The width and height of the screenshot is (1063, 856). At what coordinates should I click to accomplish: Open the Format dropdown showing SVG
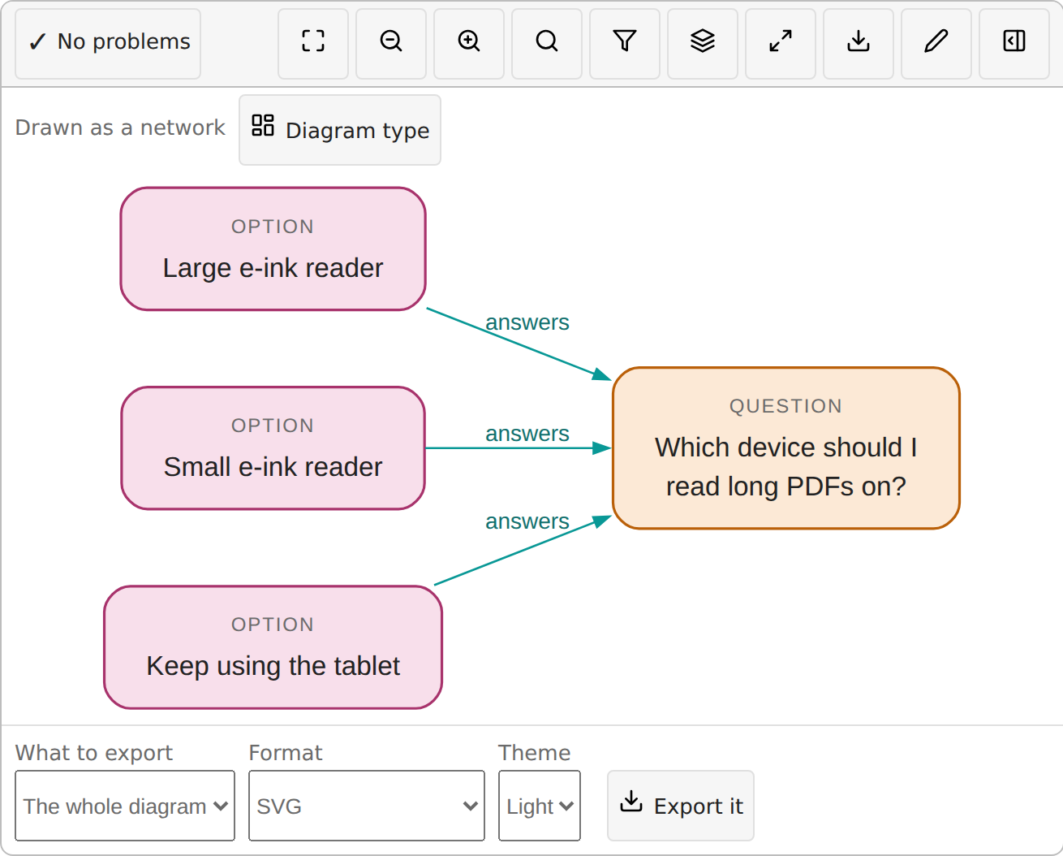tap(367, 806)
